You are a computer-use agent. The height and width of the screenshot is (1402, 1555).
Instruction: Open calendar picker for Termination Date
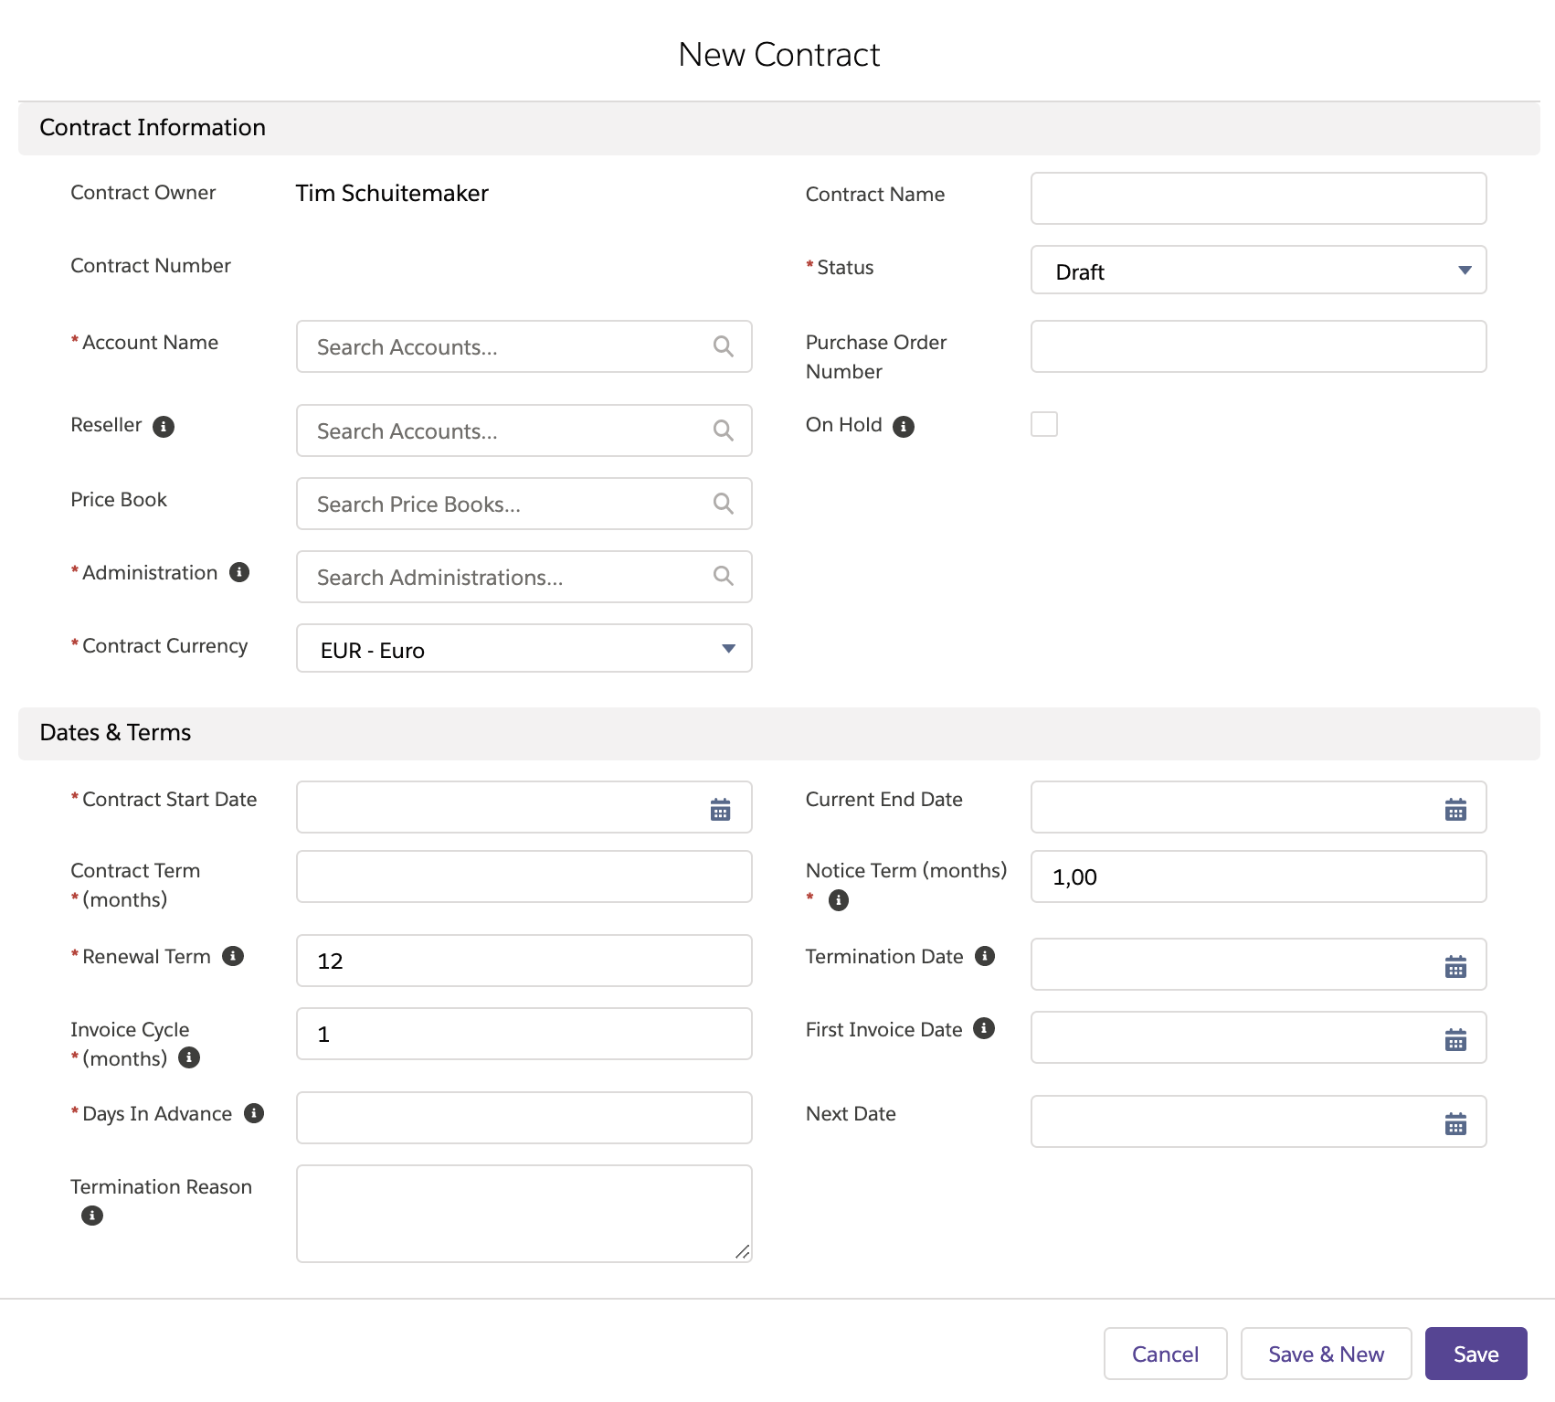(1455, 966)
